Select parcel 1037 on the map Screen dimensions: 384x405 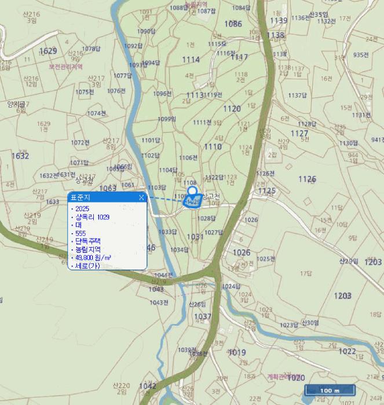click(x=203, y=316)
